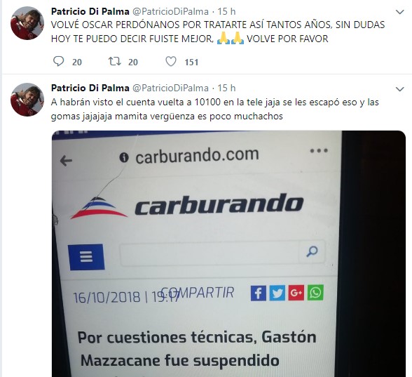The image size is (412, 377).
Task: Click the Carburando logo in the tweet photo
Action: coord(187,206)
